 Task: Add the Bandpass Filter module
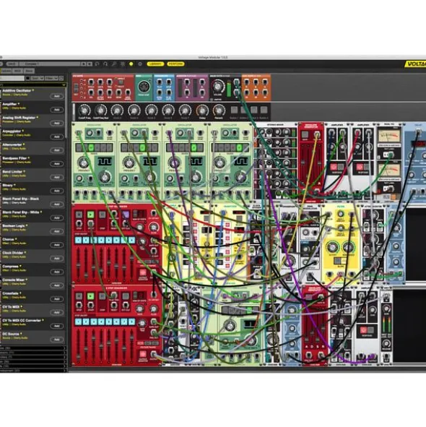(x=56, y=164)
